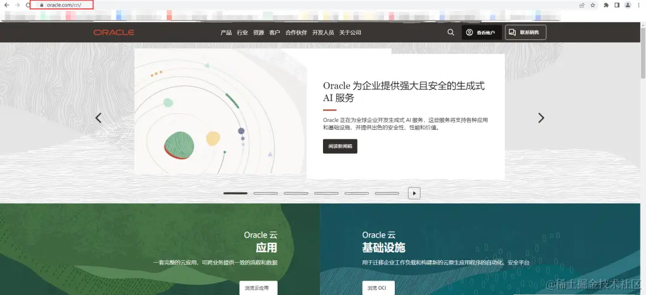646x295 pixels.
Task: Open the 关于公司 menu
Action: 350,32
